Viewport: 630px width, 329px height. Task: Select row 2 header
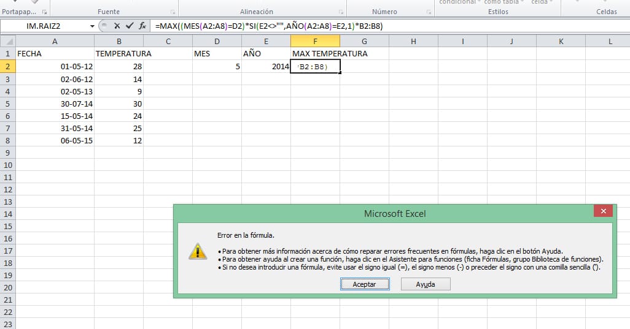coord(8,67)
